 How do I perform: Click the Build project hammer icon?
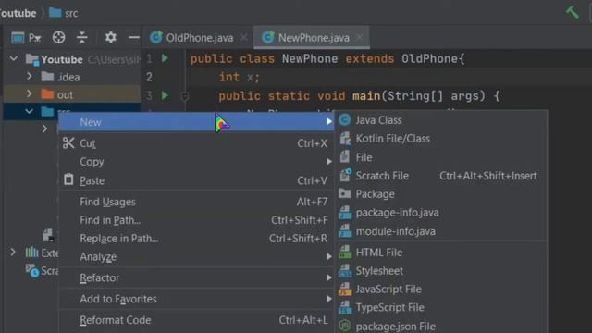(573, 12)
